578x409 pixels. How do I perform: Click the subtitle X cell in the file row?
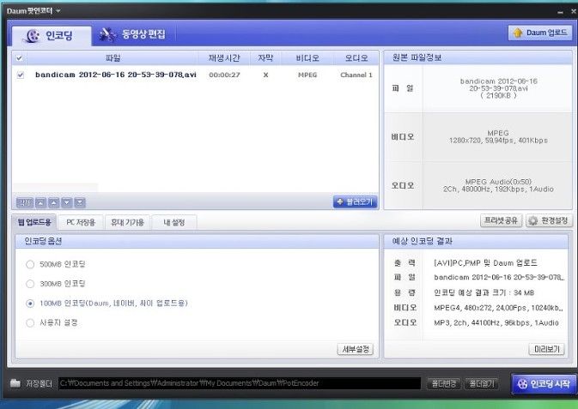tap(265, 75)
